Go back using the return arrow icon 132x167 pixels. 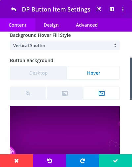coord(14,10)
